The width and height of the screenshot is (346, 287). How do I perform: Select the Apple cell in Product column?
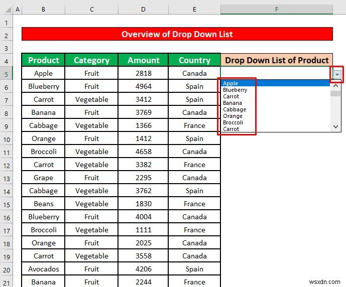click(x=43, y=73)
